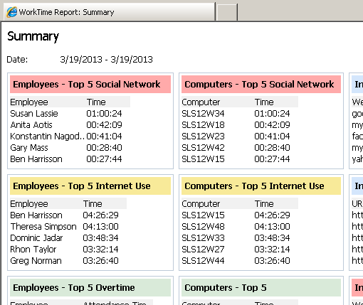Image resolution: width=363 pixels, height=305 pixels.
Task: Click the Computers - Top 5 Social Network header
Action: [x=261, y=85]
